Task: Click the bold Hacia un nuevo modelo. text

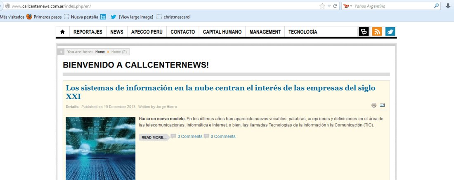Action: (x=162, y=119)
